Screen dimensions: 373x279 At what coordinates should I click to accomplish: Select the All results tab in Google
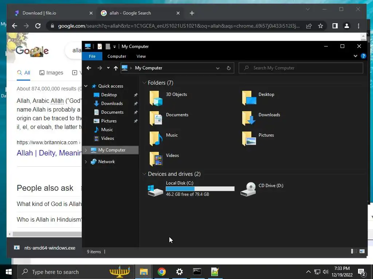(24, 73)
